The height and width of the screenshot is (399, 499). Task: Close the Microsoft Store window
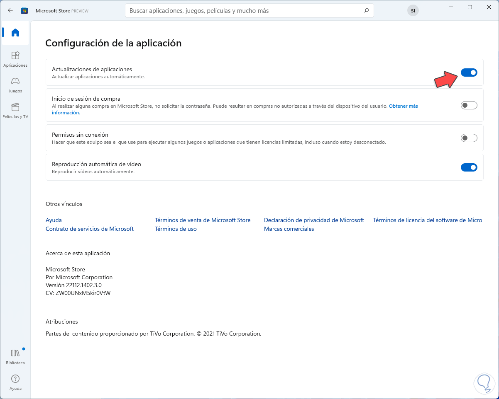tap(489, 7)
